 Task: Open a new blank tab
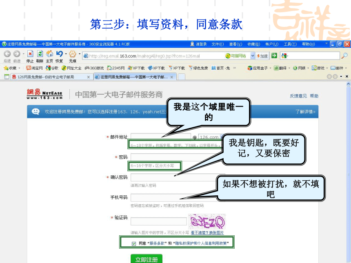click(182, 77)
